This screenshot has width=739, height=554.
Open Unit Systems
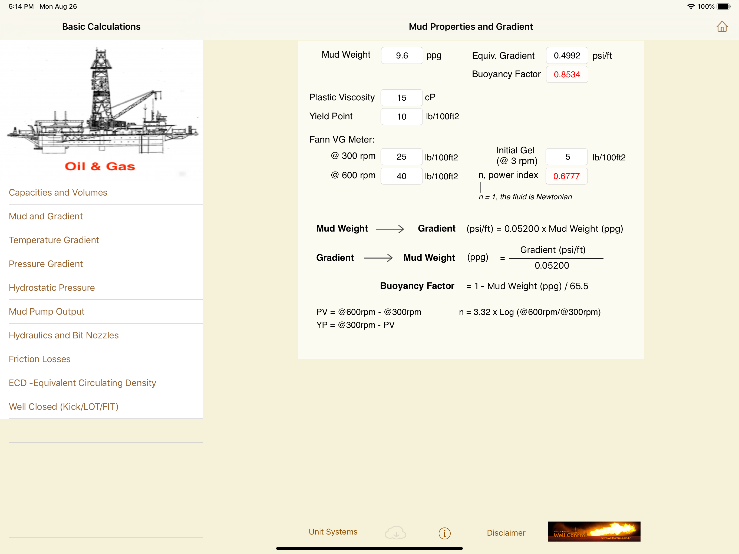333,532
